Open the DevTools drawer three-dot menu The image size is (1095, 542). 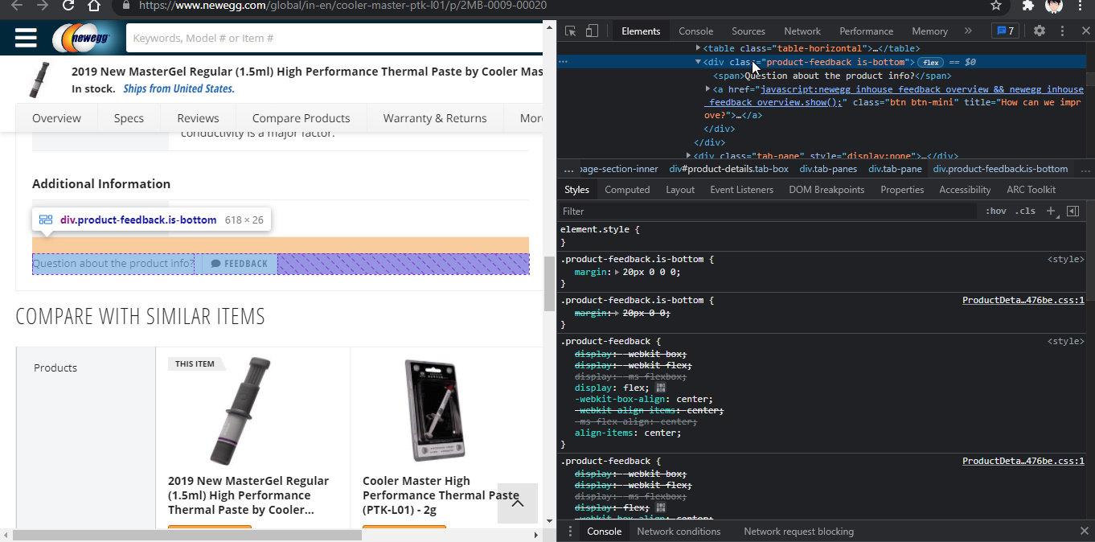(570, 532)
